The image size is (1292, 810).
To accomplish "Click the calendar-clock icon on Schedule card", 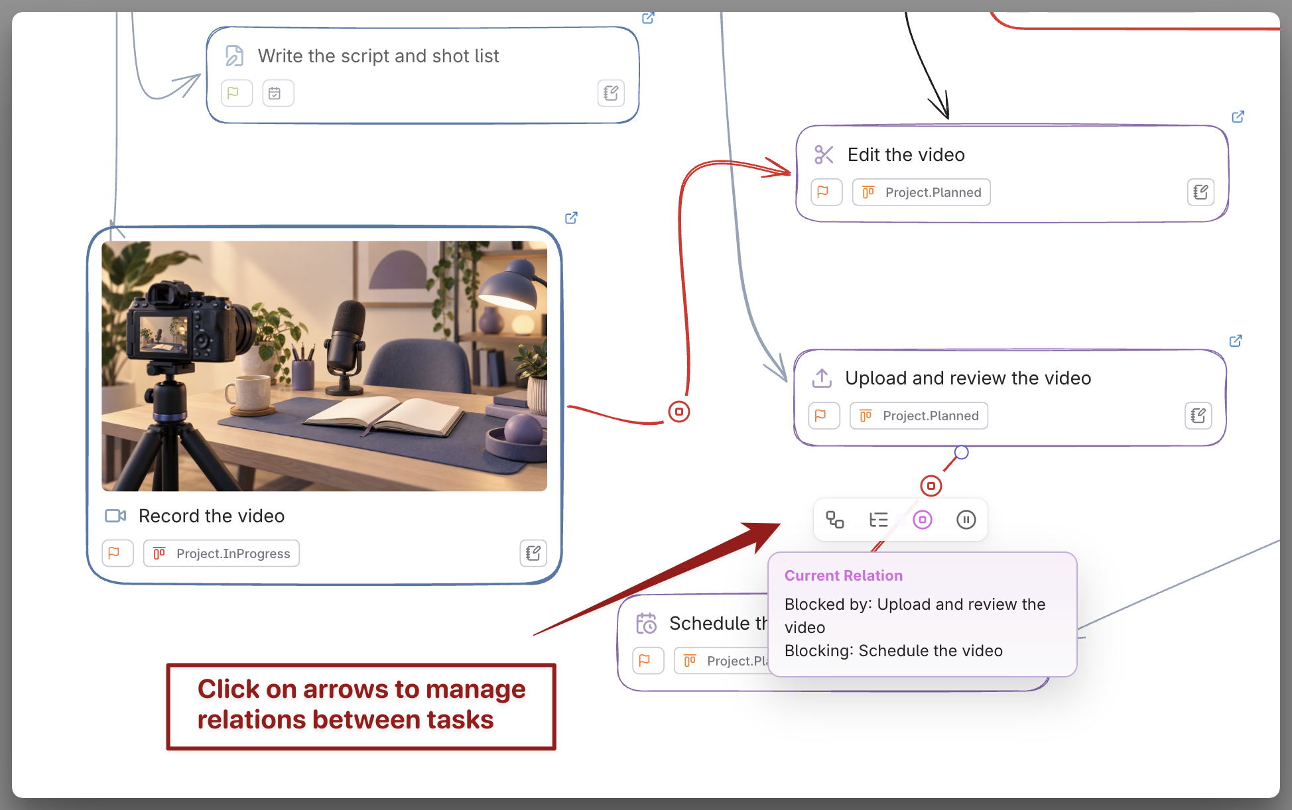I will tap(646, 623).
